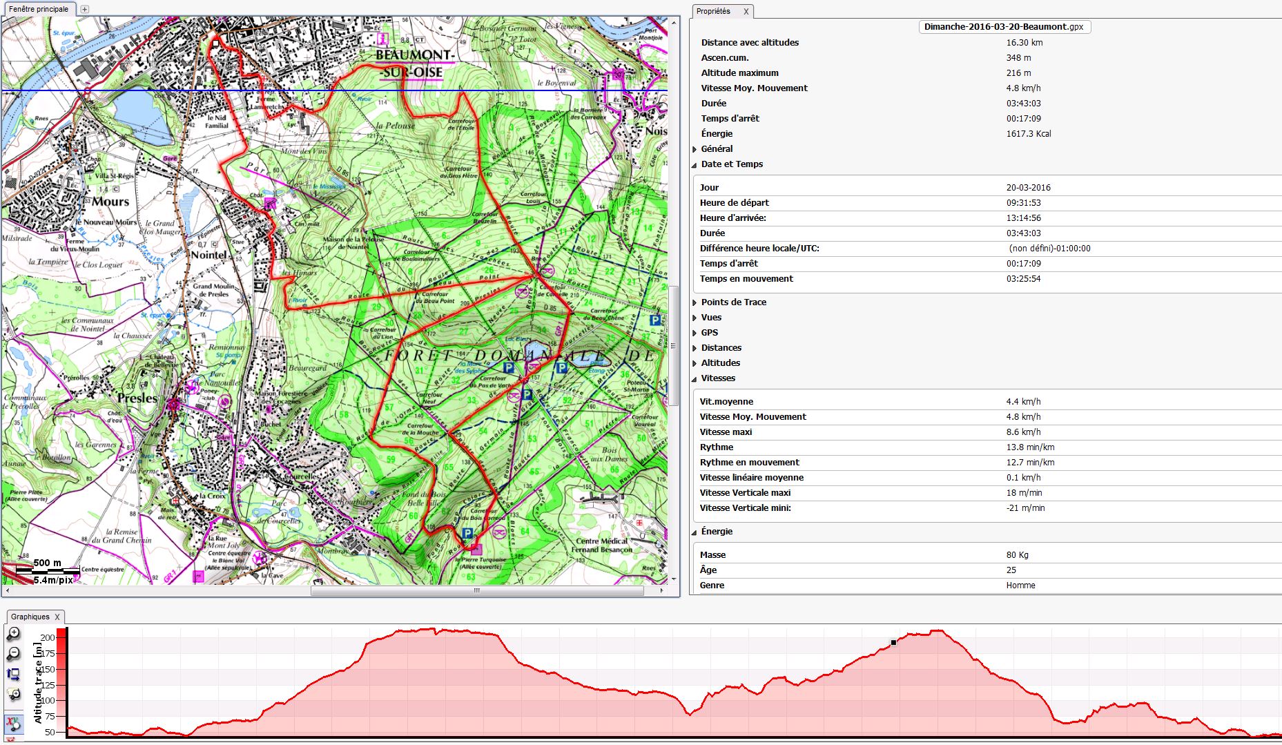Click the Altitude maximum value 216 m
The width and height of the screenshot is (1282, 745).
point(1018,72)
